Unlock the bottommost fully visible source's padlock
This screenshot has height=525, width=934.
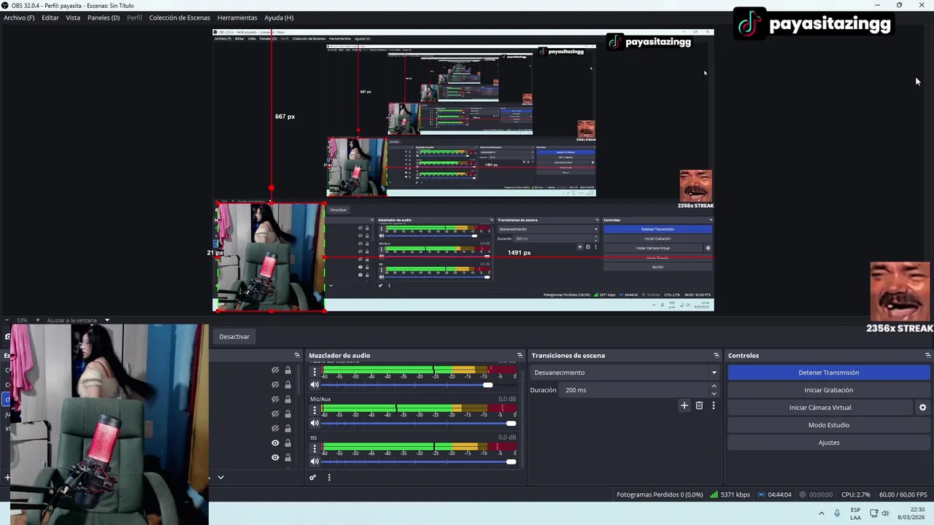point(287,458)
